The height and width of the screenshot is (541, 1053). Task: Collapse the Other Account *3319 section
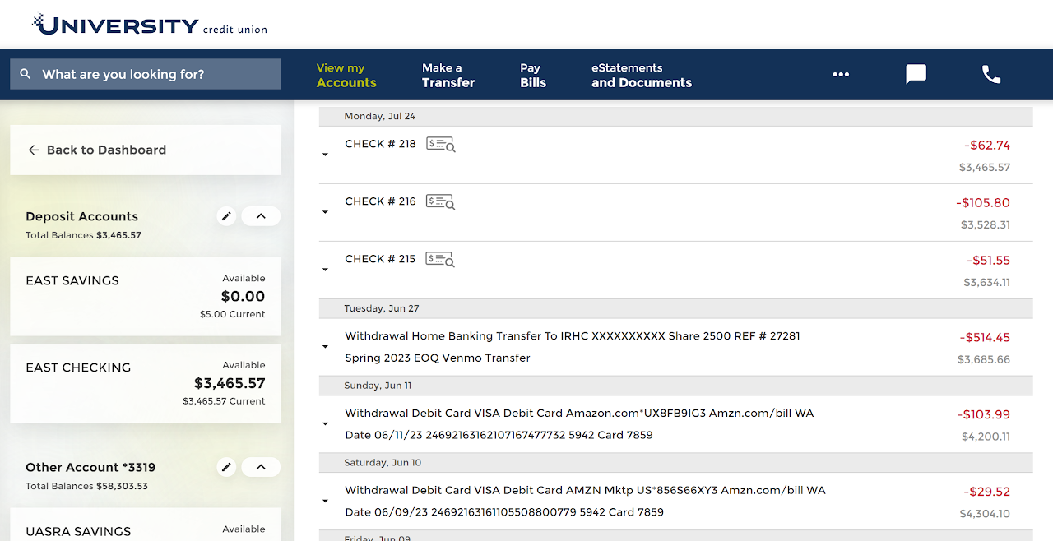pos(261,466)
